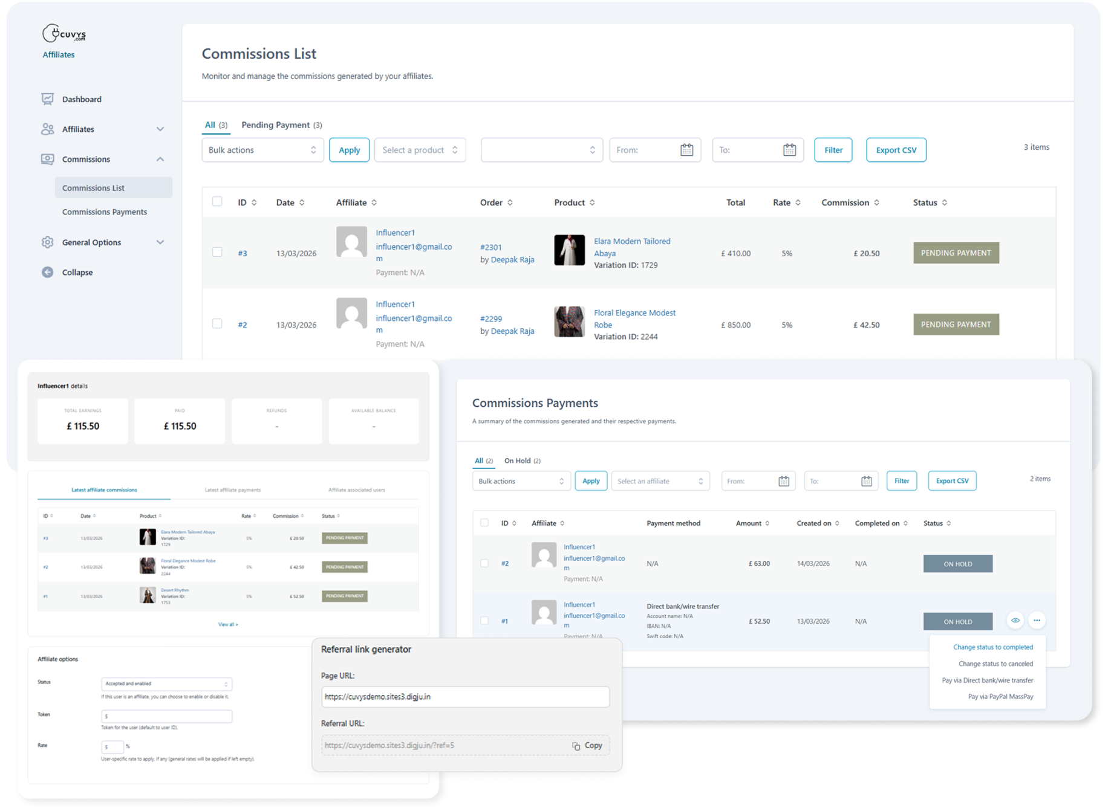Tick the checkbox for commission #2

[217, 324]
